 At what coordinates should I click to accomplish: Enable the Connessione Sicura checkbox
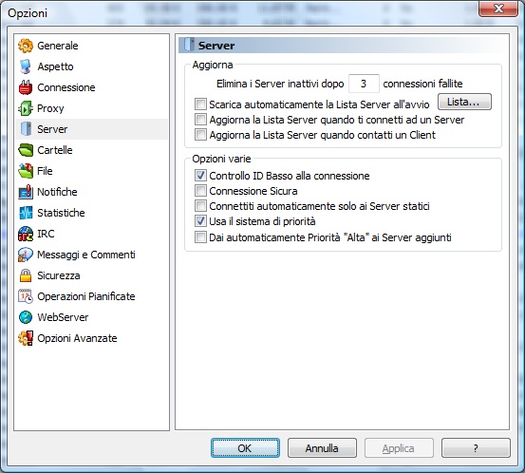tap(200, 190)
